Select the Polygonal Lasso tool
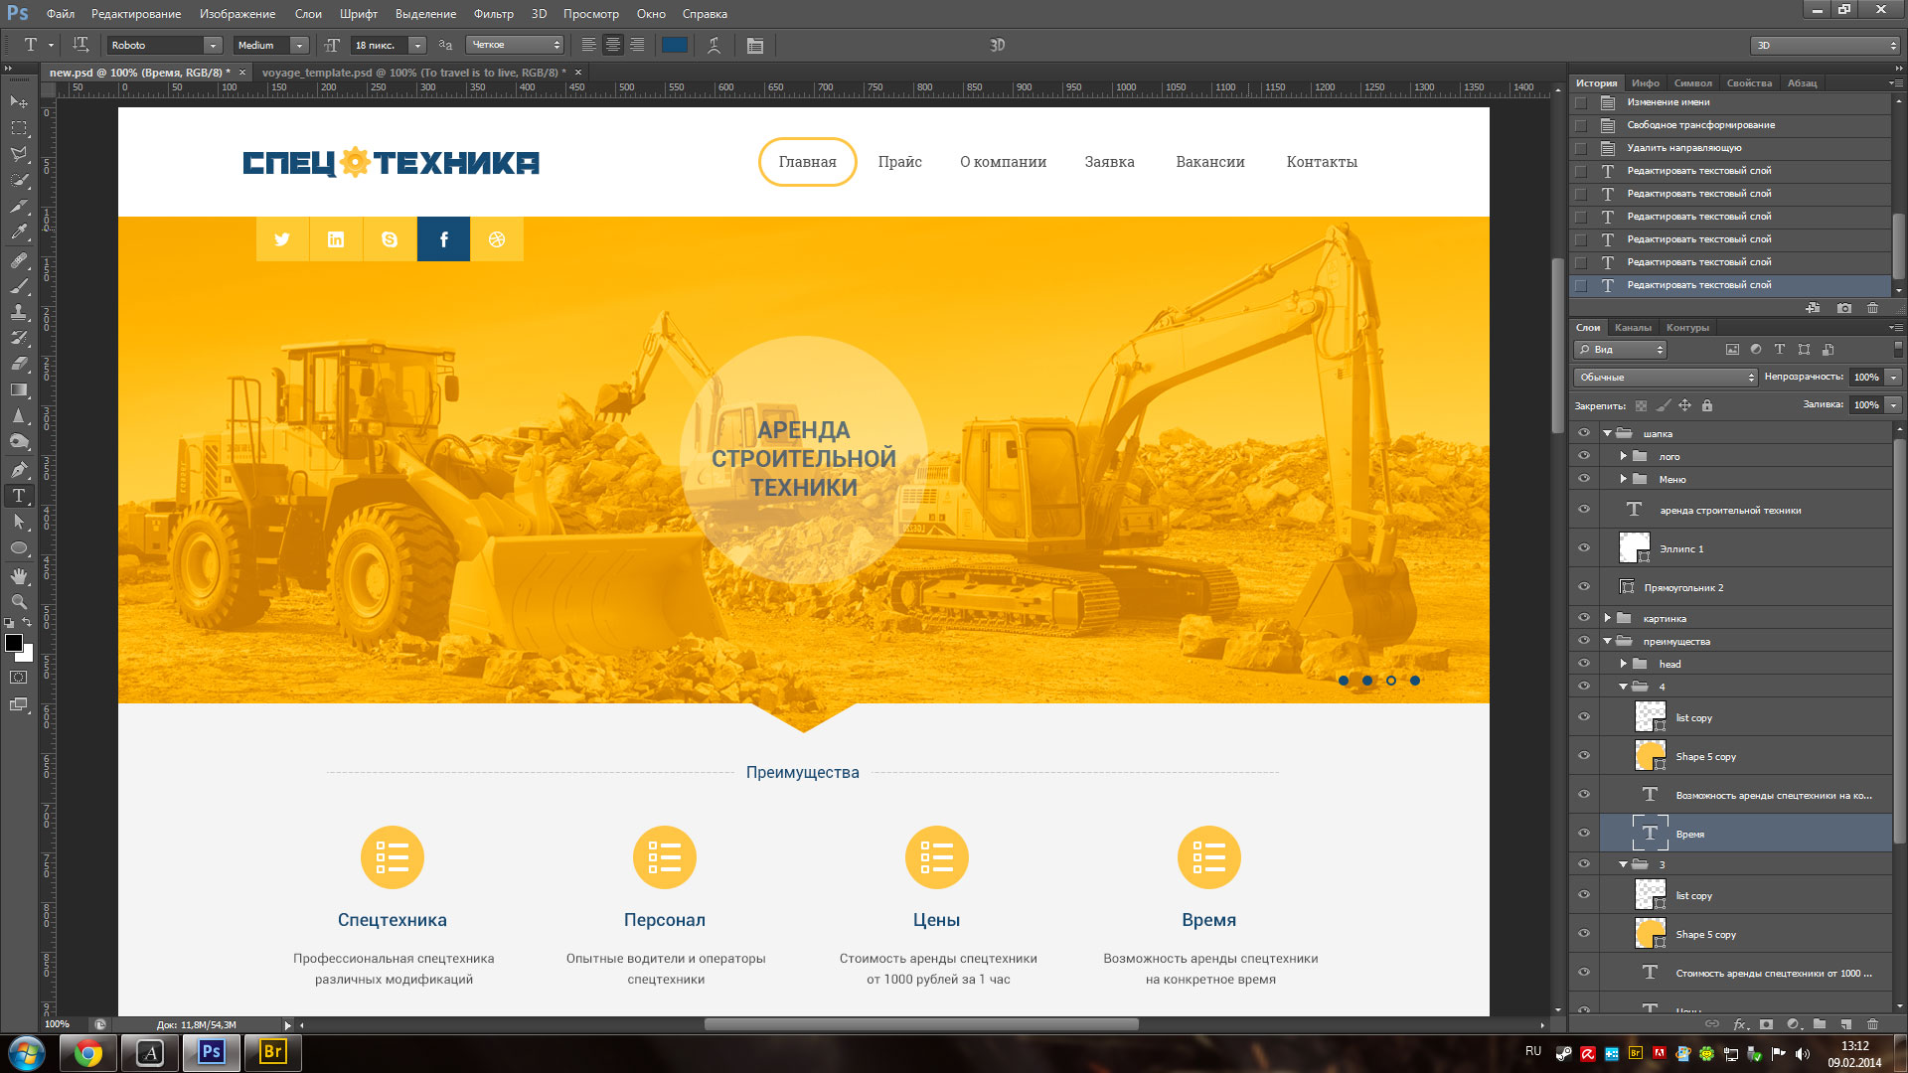 18,154
